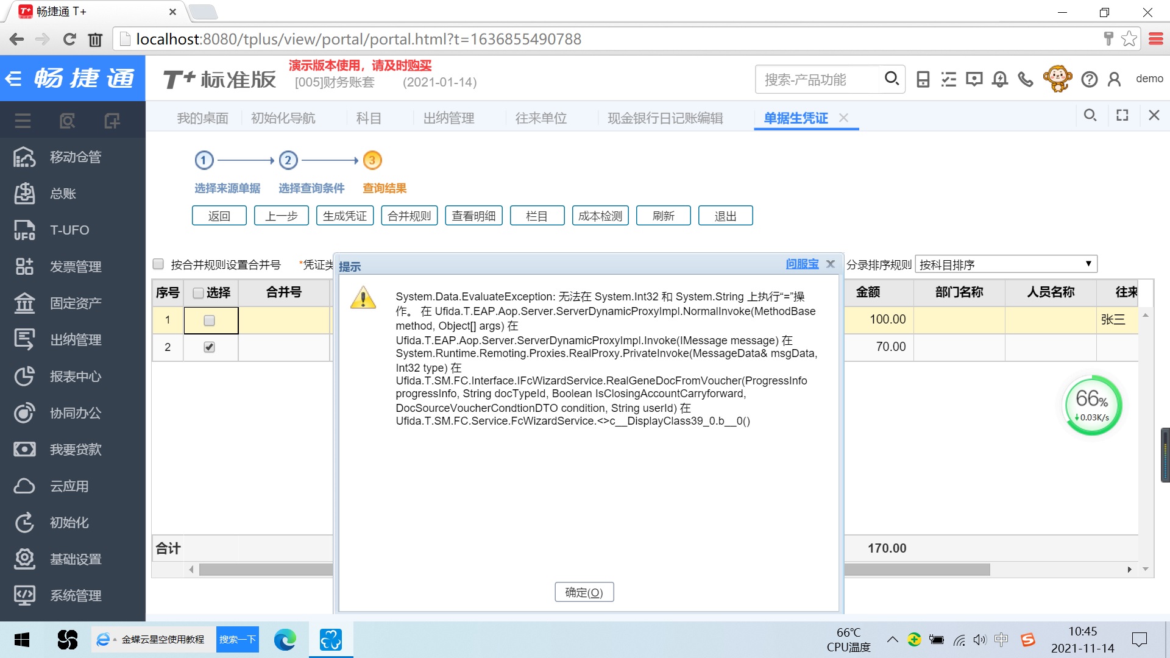Click the 合并规则 button

pyautogui.click(x=409, y=216)
